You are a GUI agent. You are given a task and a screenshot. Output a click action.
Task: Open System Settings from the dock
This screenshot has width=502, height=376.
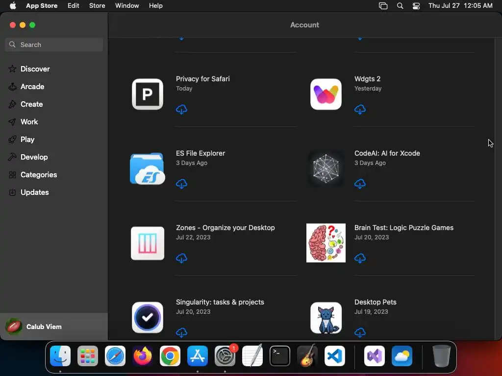tap(225, 356)
